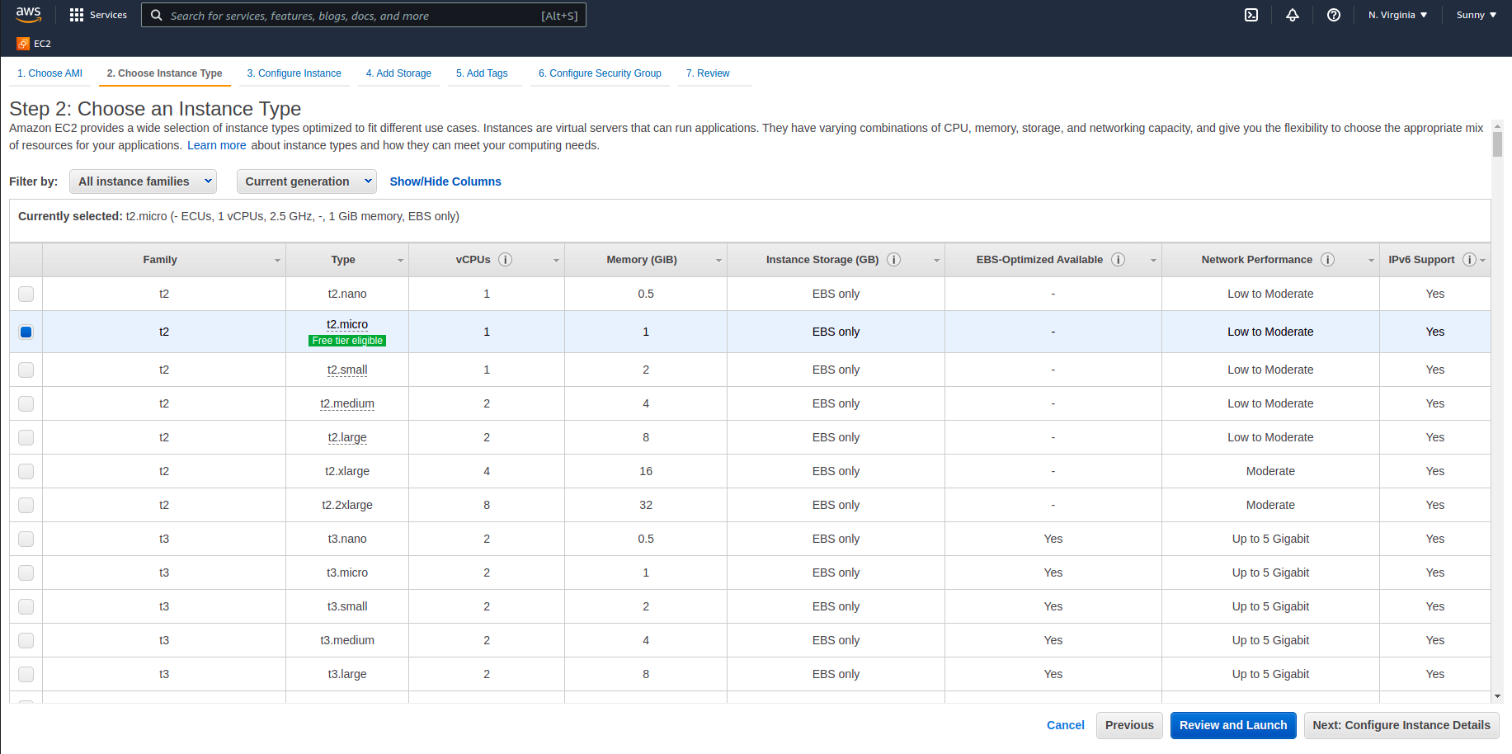Open the Current generation filter dropdown
Image resolution: width=1512 pixels, height=754 pixels.
[306, 181]
